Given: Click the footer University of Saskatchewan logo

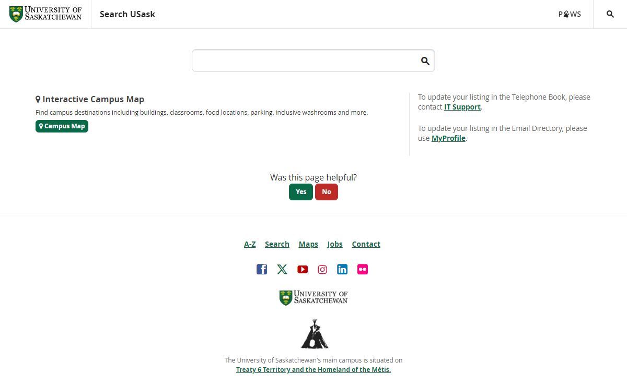Looking at the screenshot, I should (x=313, y=298).
